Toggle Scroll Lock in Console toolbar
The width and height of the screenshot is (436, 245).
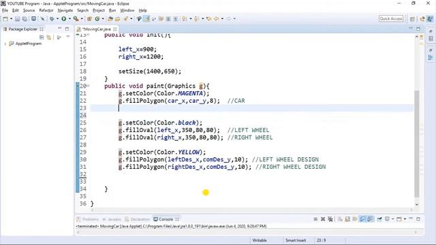347,219
